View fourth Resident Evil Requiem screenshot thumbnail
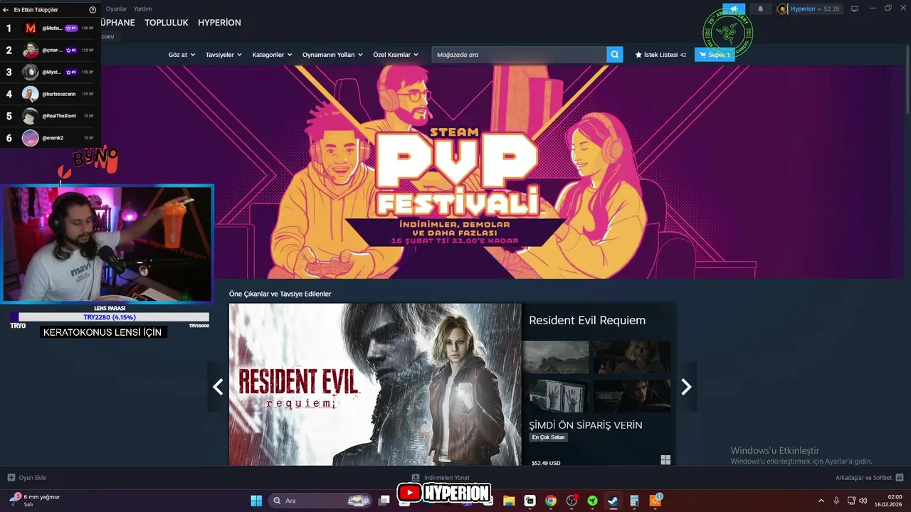Image resolution: width=911 pixels, height=512 pixels. pos(632,395)
